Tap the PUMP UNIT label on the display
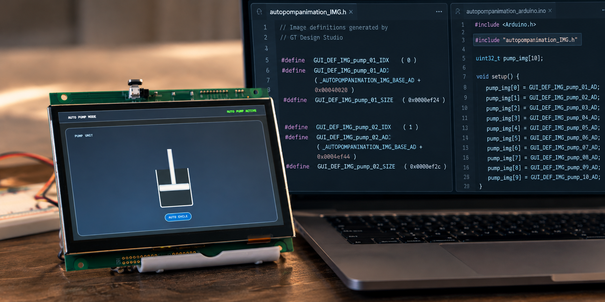 click(84, 136)
